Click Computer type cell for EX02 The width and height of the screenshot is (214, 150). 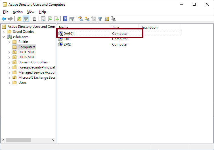coord(120,44)
